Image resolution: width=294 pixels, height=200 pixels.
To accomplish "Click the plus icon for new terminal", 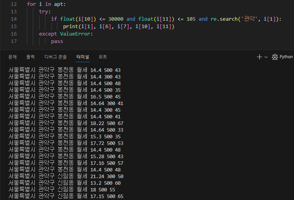I will 259,57.
